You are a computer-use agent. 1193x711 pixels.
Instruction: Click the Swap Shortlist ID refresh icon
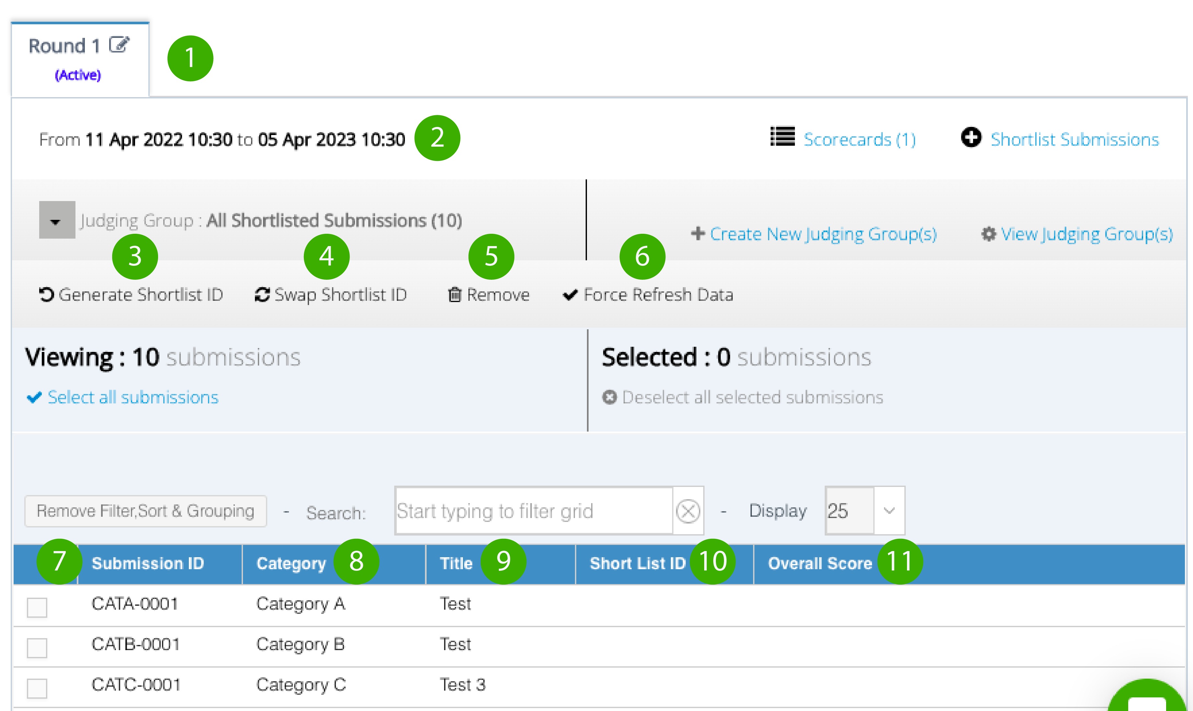[262, 295]
